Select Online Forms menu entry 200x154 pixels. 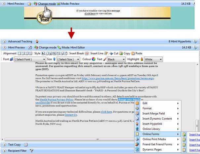(158, 134)
